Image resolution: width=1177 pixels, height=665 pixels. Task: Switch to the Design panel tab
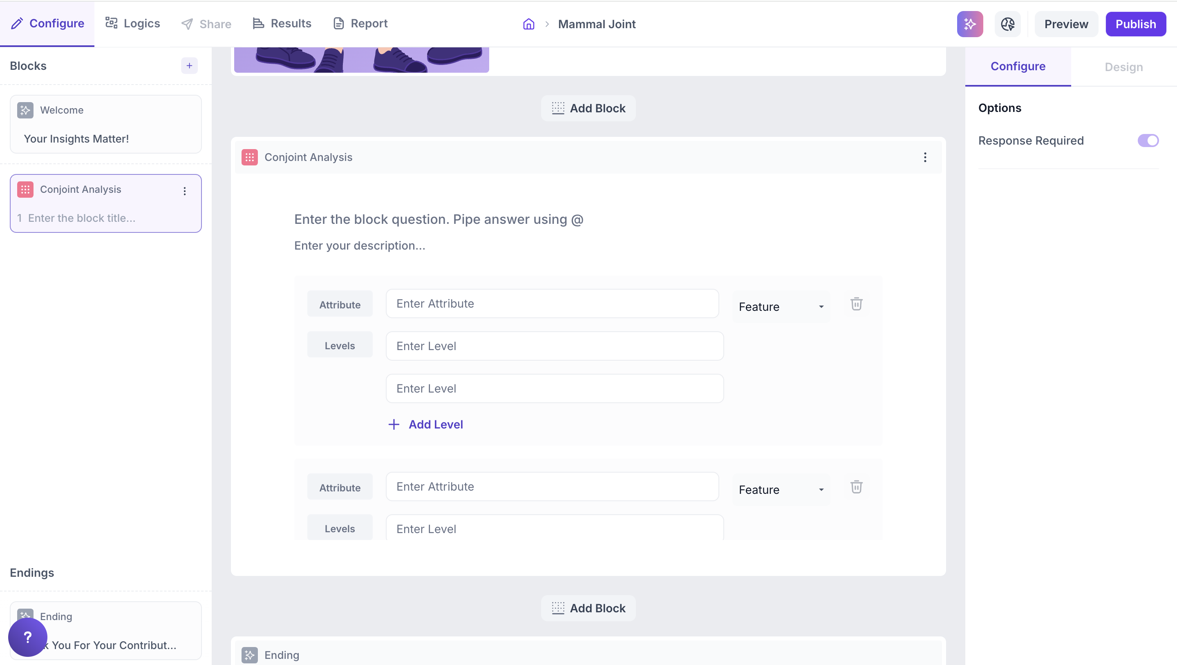[1123, 67]
